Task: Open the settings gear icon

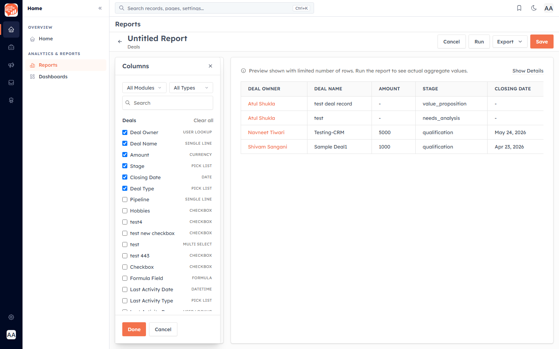Action: point(11,317)
